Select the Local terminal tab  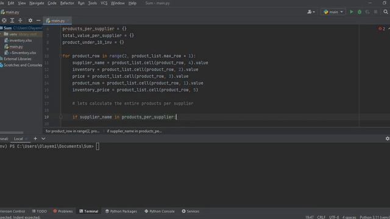tap(18, 139)
